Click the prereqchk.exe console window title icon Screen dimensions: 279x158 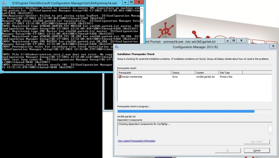click(4, 3)
